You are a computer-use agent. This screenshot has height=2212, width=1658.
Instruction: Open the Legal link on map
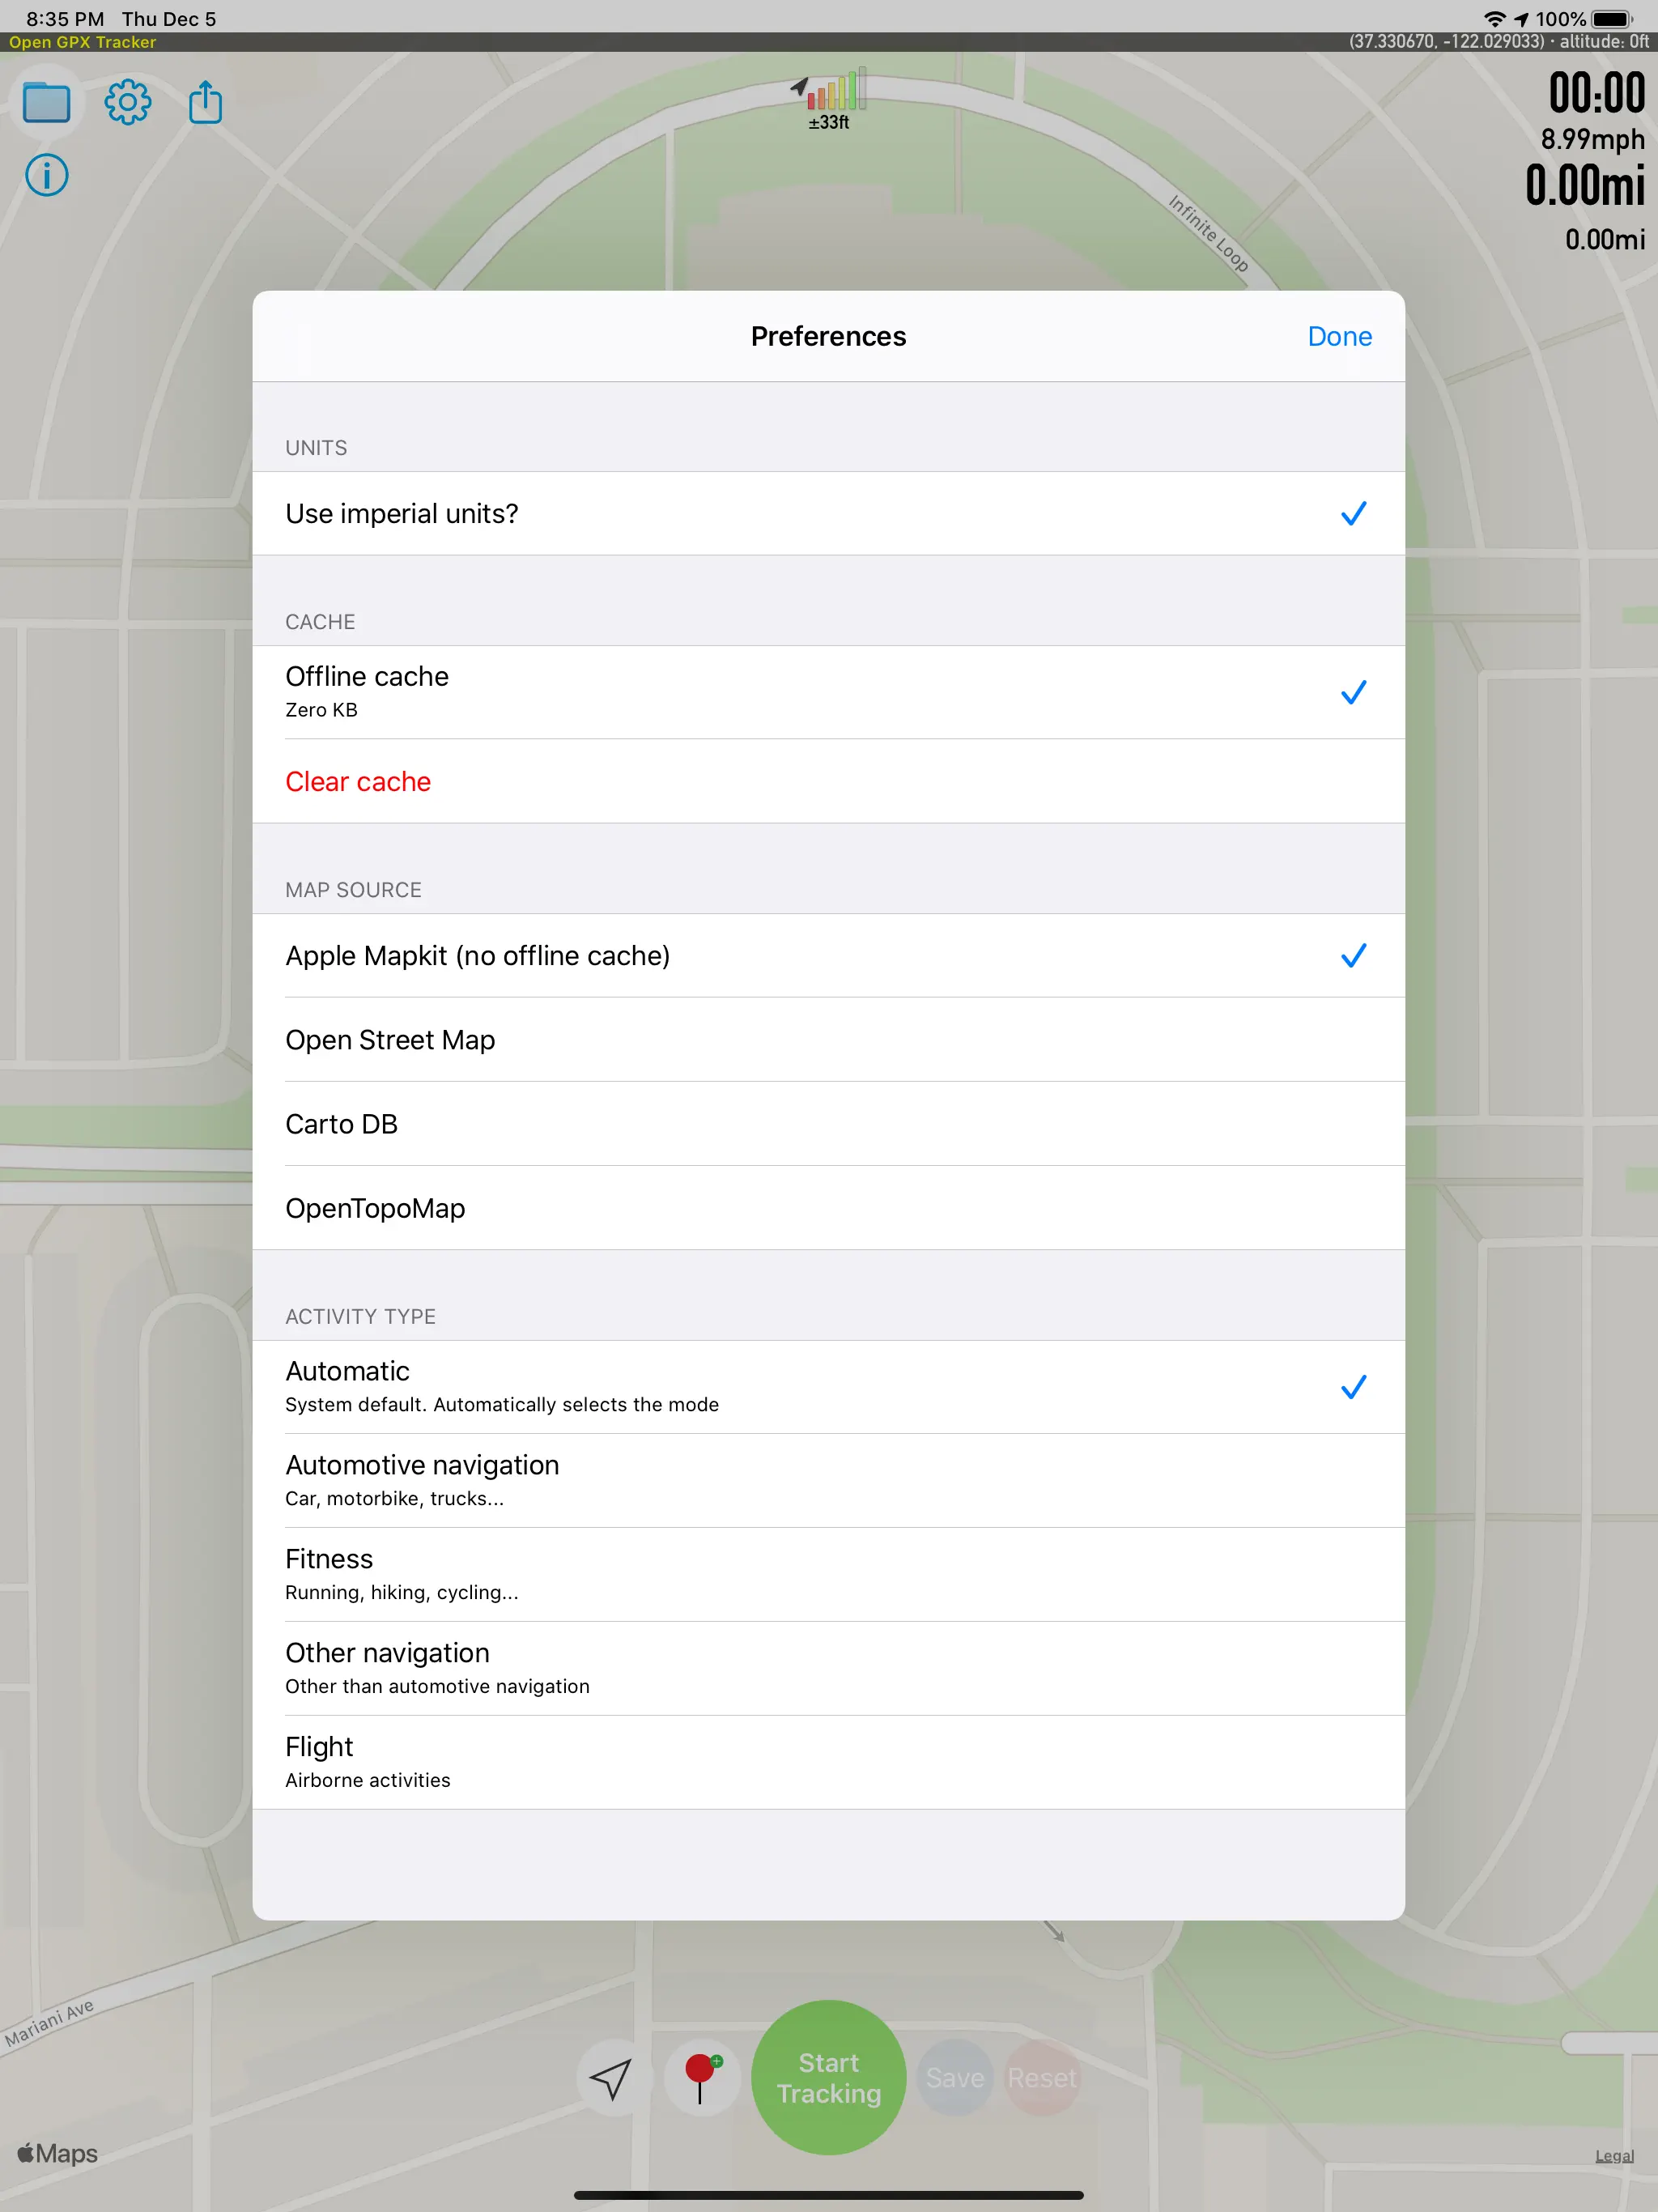pos(1614,2156)
